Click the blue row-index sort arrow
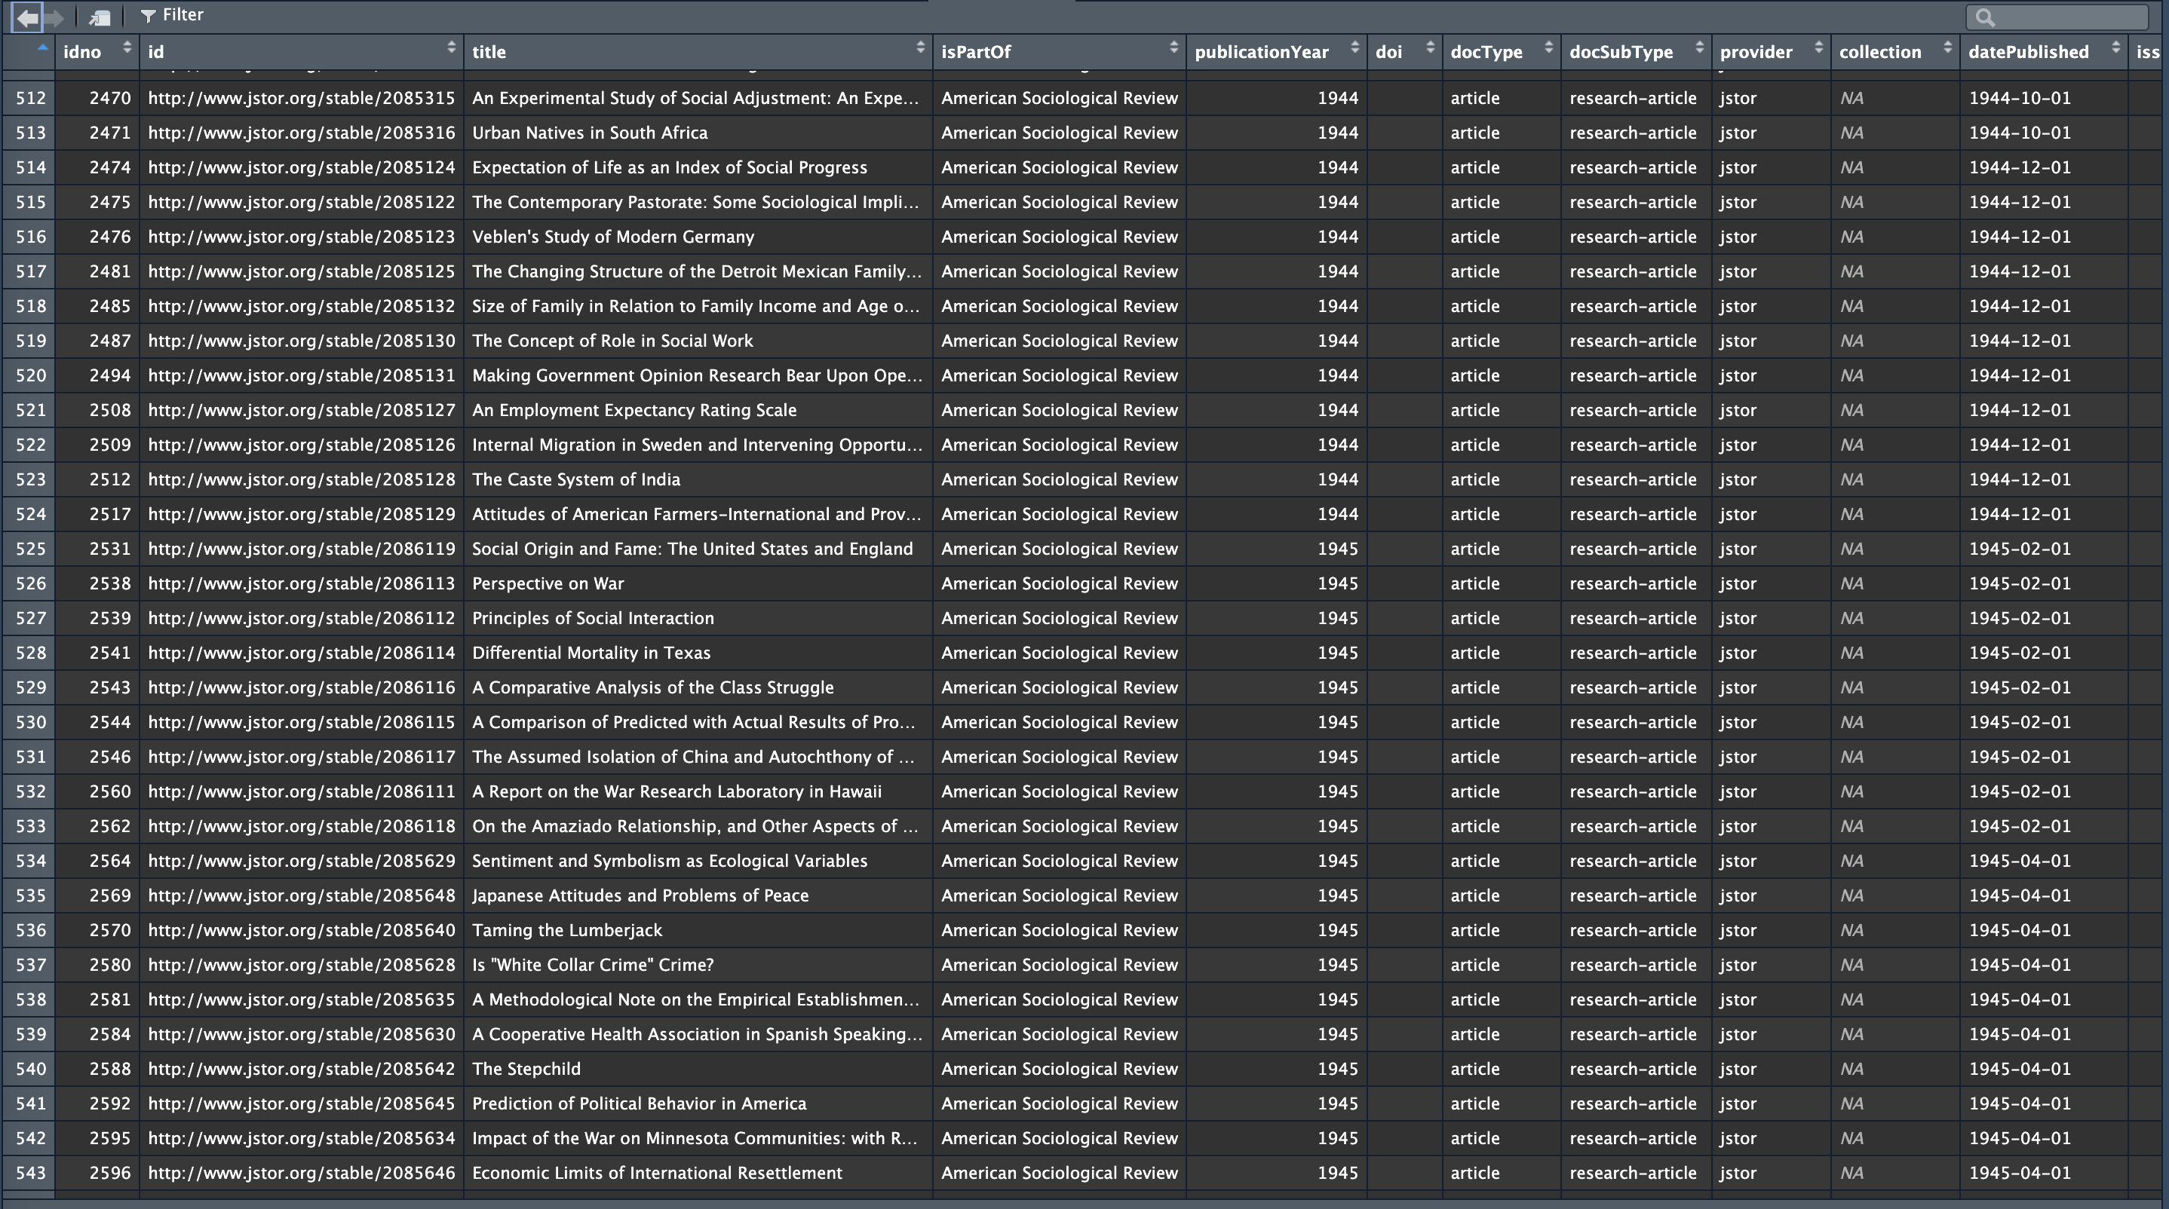 pyautogui.click(x=42, y=47)
